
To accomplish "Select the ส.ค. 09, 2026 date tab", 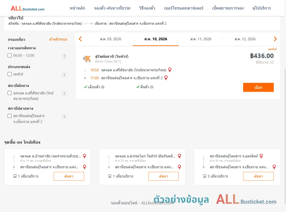I will (110, 39).
